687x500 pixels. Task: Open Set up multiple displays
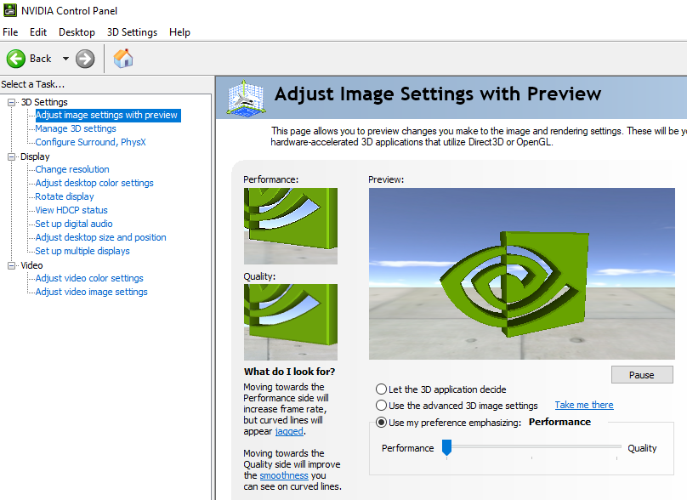(82, 251)
